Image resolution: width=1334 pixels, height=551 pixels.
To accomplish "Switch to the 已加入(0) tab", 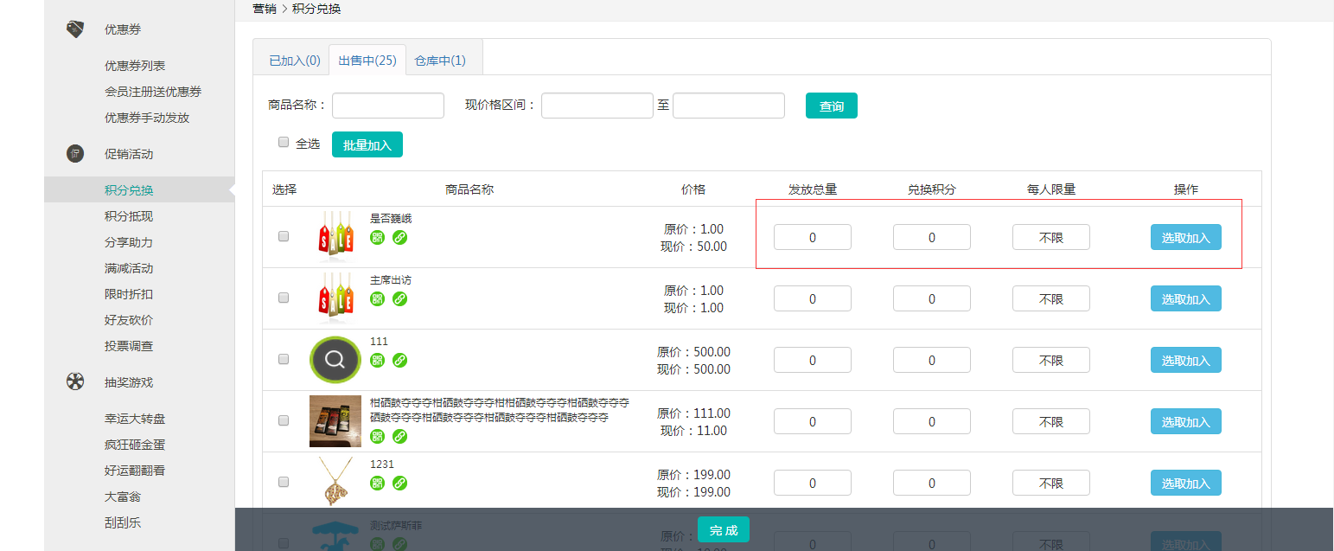I will click(x=294, y=61).
